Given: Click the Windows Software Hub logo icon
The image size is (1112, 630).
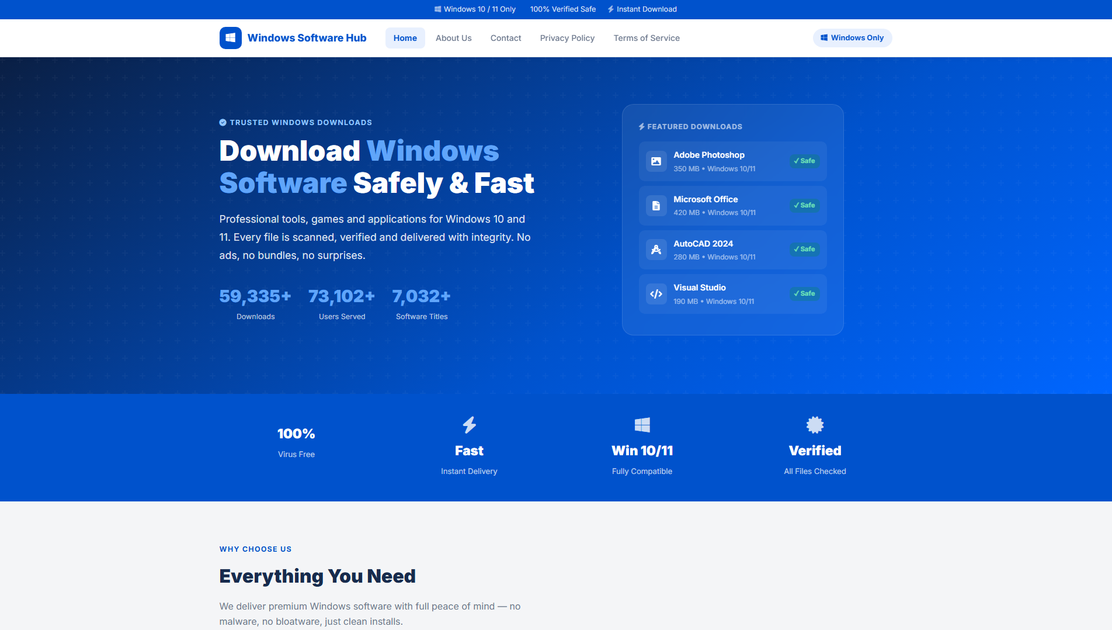Looking at the screenshot, I should 230,38.
